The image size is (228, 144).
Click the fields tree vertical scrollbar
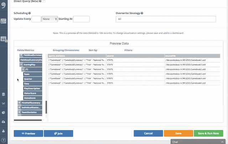click(46, 107)
